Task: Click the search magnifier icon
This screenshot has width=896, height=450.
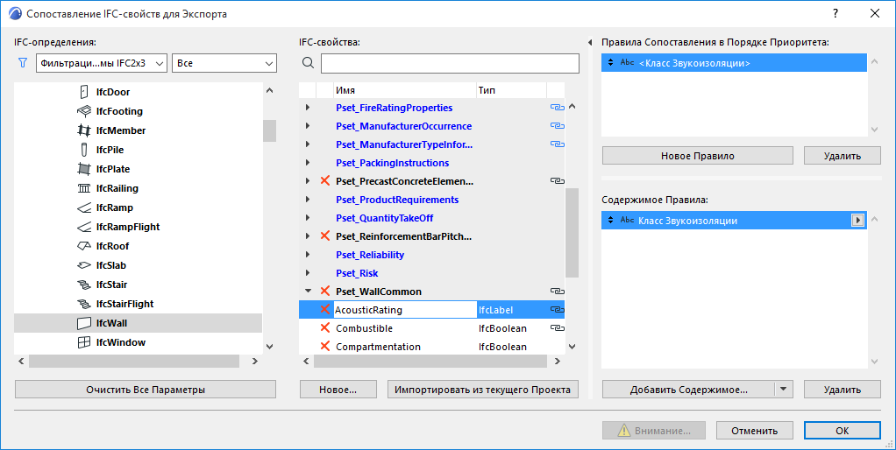Action: pos(308,63)
